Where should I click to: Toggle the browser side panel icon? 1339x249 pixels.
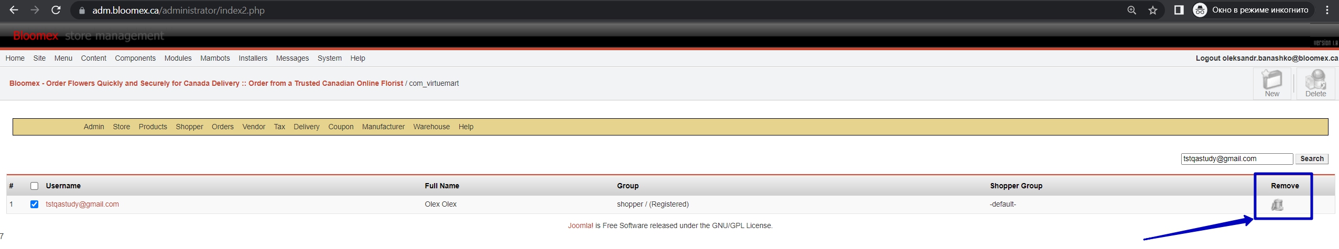[x=1179, y=10]
